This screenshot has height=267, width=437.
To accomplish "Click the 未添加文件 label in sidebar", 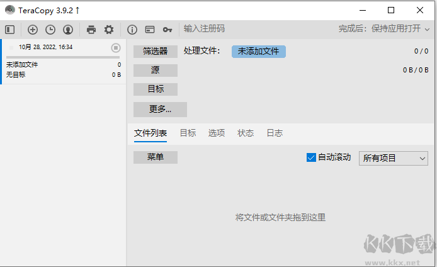I will click(x=22, y=65).
